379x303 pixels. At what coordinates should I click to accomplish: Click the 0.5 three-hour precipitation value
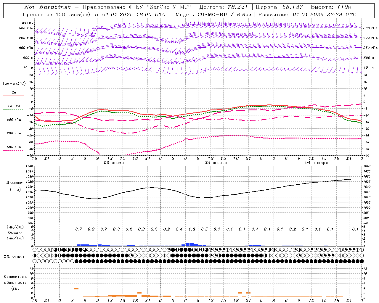[204, 229]
